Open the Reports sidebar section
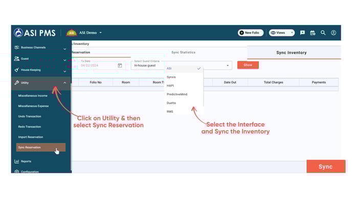The height and width of the screenshot is (198, 352). 26,161
